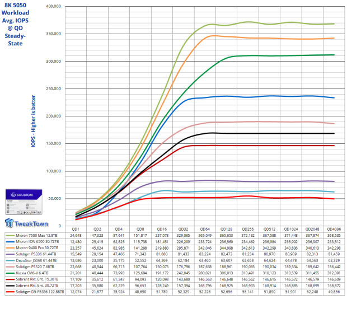Image resolution: width=347 pixels, height=318 pixels.
Task: Click the QD4096 column header
Action: [334, 229]
